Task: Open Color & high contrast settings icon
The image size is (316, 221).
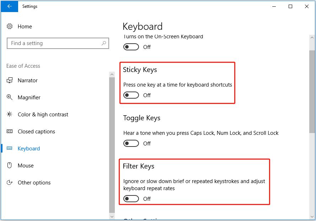Action: 10,115
